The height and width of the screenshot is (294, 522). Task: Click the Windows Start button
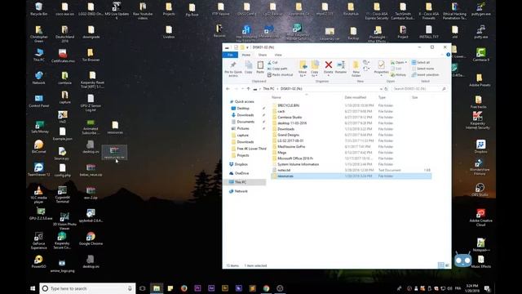coord(33,288)
